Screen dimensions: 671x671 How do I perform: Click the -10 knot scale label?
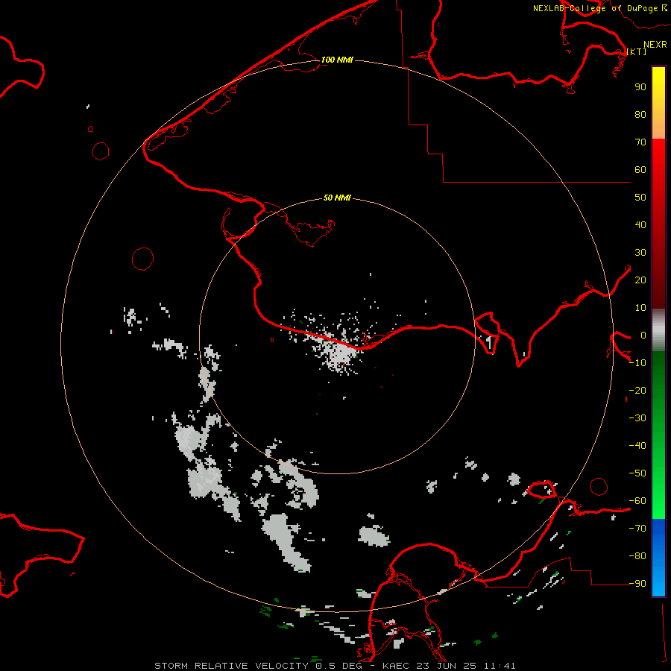(x=637, y=363)
